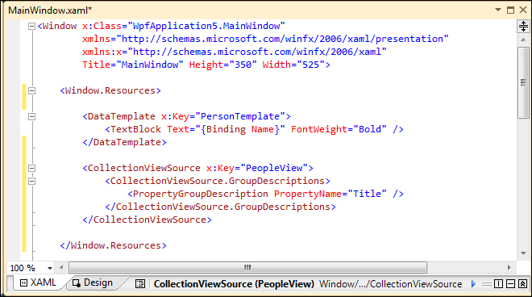The height and width of the screenshot is (297, 532).
Task: Click the PropertyName="Title" attribute
Action: coord(330,194)
